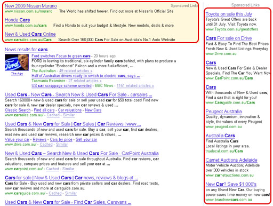
Task: Open the New Cars sitelink
Action: (93, 110)
